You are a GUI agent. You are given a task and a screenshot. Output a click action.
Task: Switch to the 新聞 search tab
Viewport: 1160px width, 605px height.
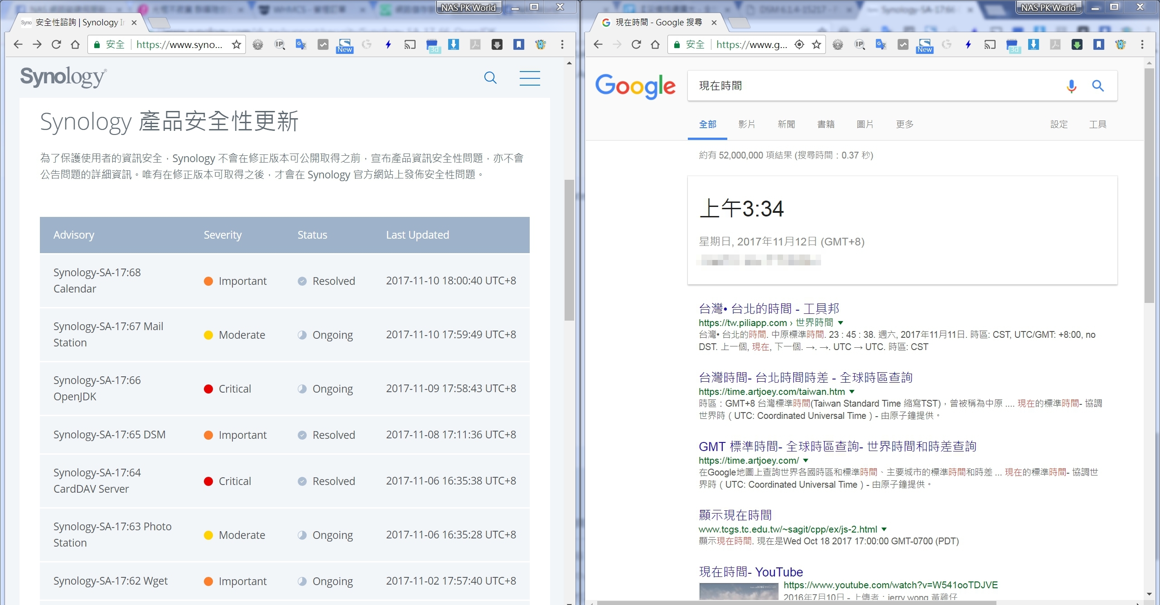786,124
